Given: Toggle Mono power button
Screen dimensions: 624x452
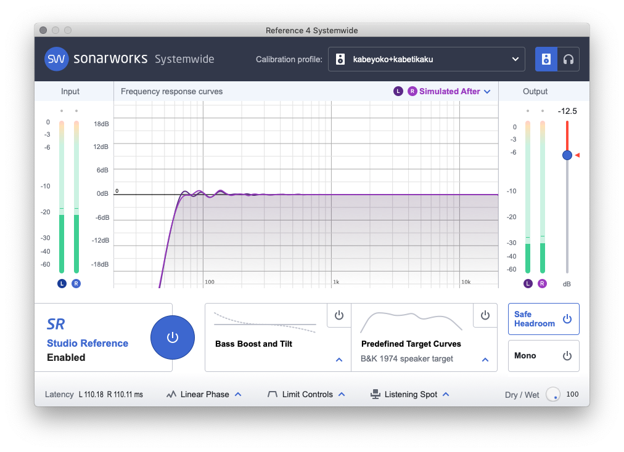Looking at the screenshot, I should 567,356.
